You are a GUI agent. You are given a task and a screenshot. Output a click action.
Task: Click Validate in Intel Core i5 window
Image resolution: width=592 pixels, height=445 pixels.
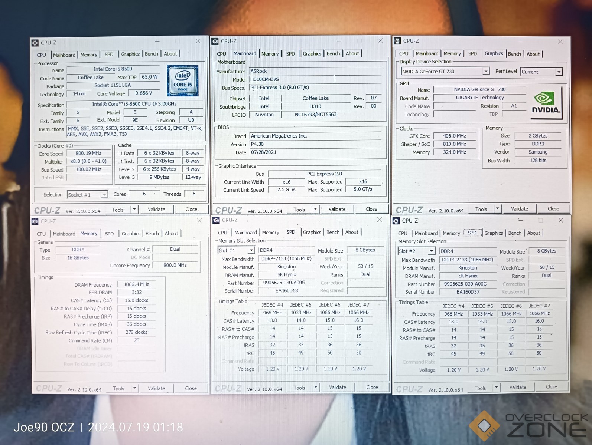click(x=156, y=210)
